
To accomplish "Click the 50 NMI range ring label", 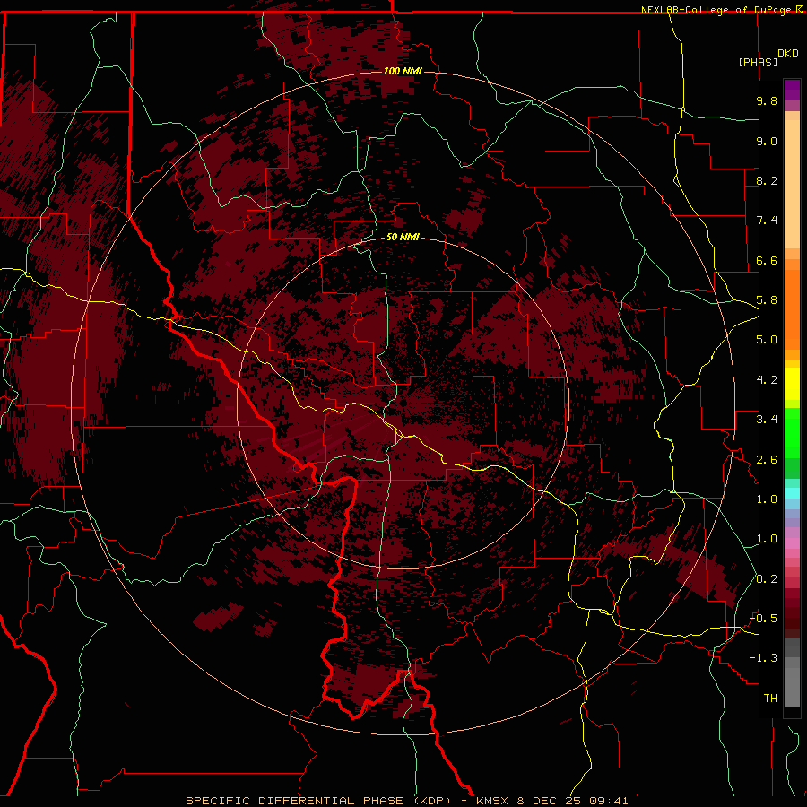I will 403,237.
